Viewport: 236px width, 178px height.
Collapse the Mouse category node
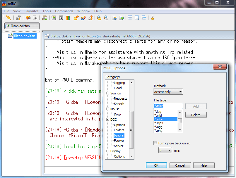click(108, 109)
